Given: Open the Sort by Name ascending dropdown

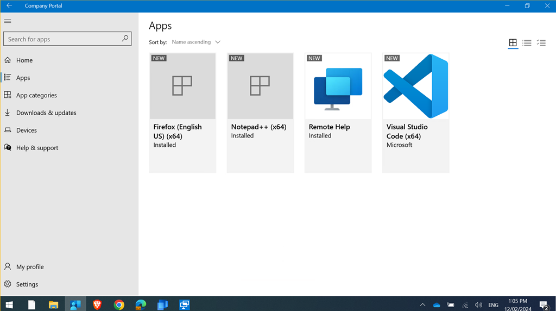Looking at the screenshot, I should coord(196,42).
